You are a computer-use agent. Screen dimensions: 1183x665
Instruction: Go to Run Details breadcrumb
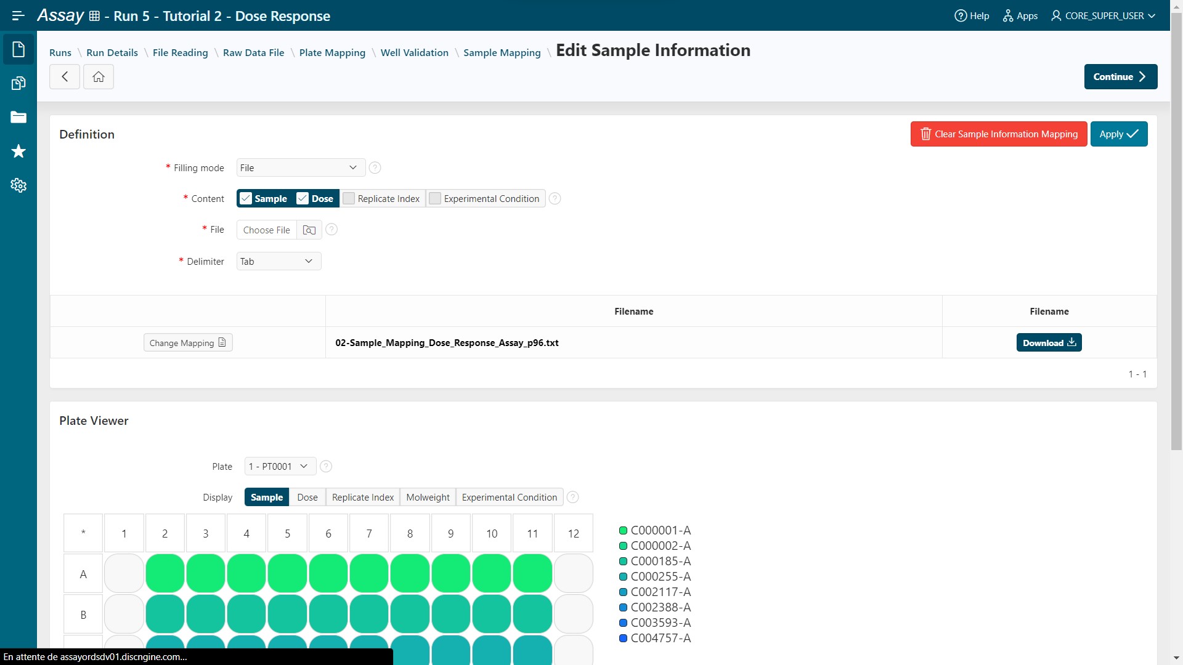pyautogui.click(x=112, y=52)
